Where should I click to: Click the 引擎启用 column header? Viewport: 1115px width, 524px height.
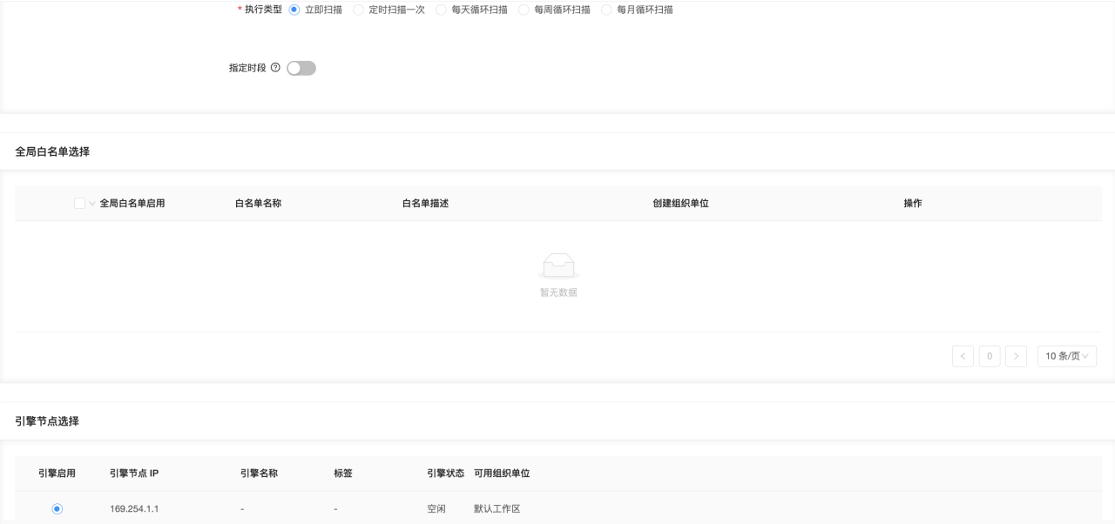[57, 474]
